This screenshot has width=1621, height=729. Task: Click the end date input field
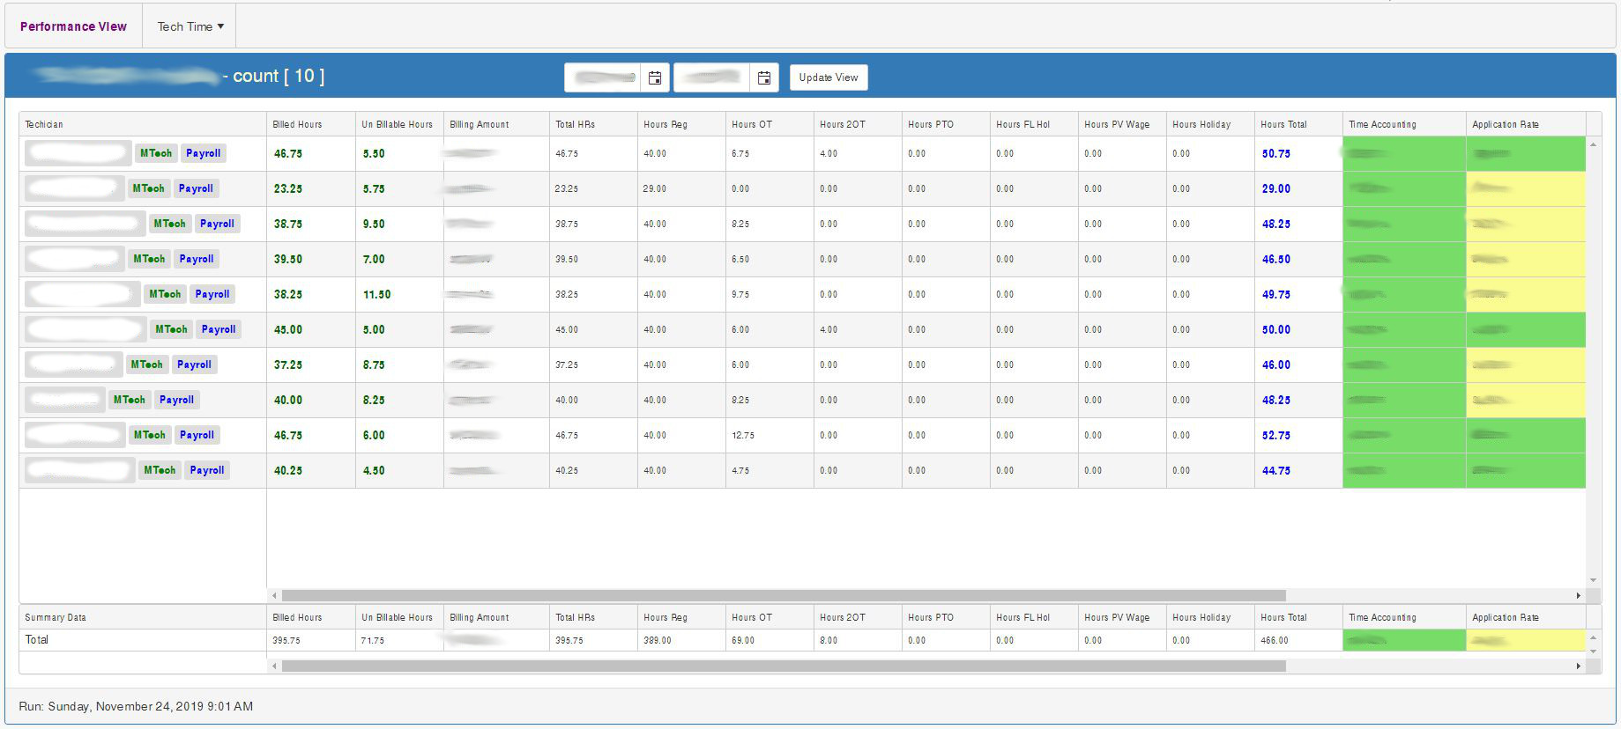pos(713,77)
